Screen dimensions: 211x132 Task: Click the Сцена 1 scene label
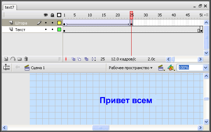[x=38, y=68]
